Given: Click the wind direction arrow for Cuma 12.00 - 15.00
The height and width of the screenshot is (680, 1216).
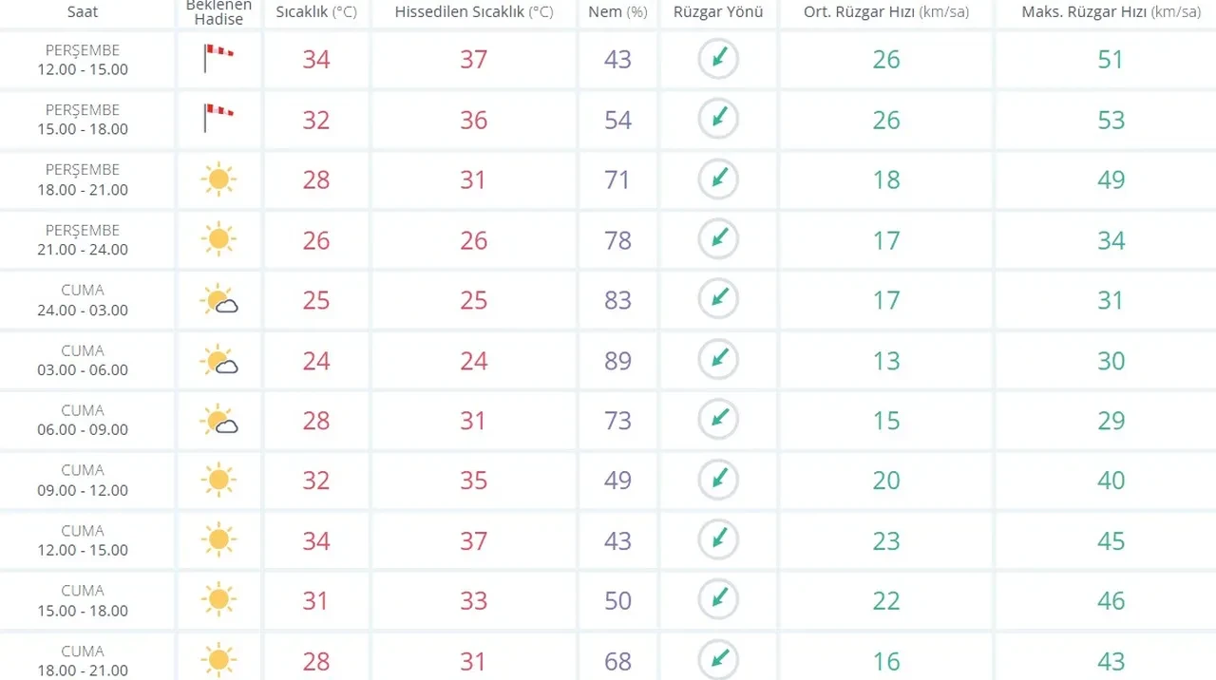Looking at the screenshot, I should click(x=718, y=540).
